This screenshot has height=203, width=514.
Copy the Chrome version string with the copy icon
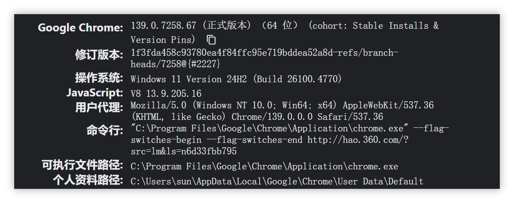tap(211, 40)
